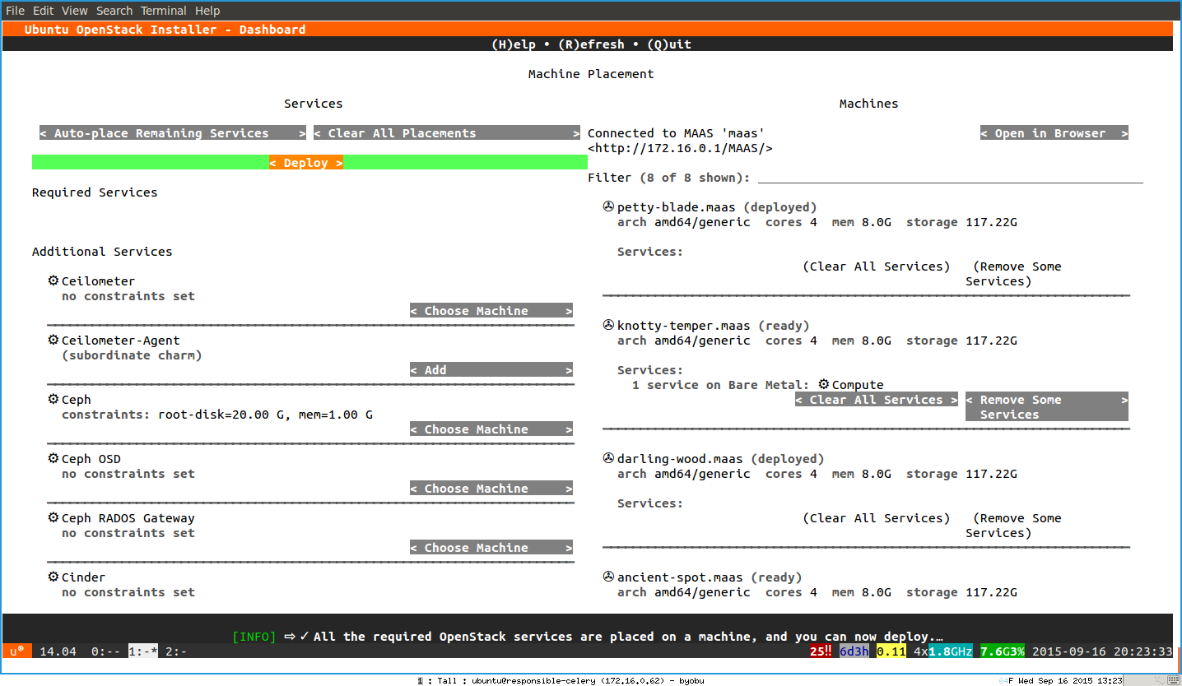
Task: Click Auto-place Remaining Services button
Action: (x=173, y=133)
